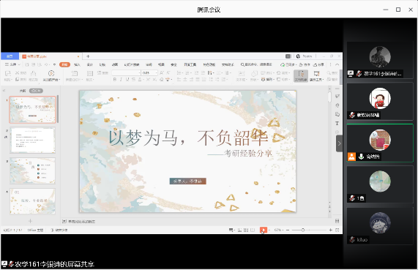Viewport: 418px width, 270px height.
Task: Click the play-from-current-slide circular icon in ribbon
Action: [x=51, y=73]
